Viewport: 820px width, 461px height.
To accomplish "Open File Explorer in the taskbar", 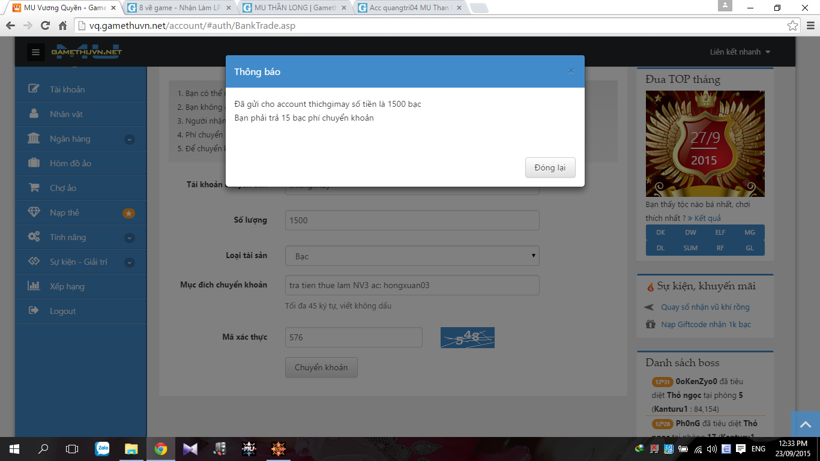I will coord(131,448).
